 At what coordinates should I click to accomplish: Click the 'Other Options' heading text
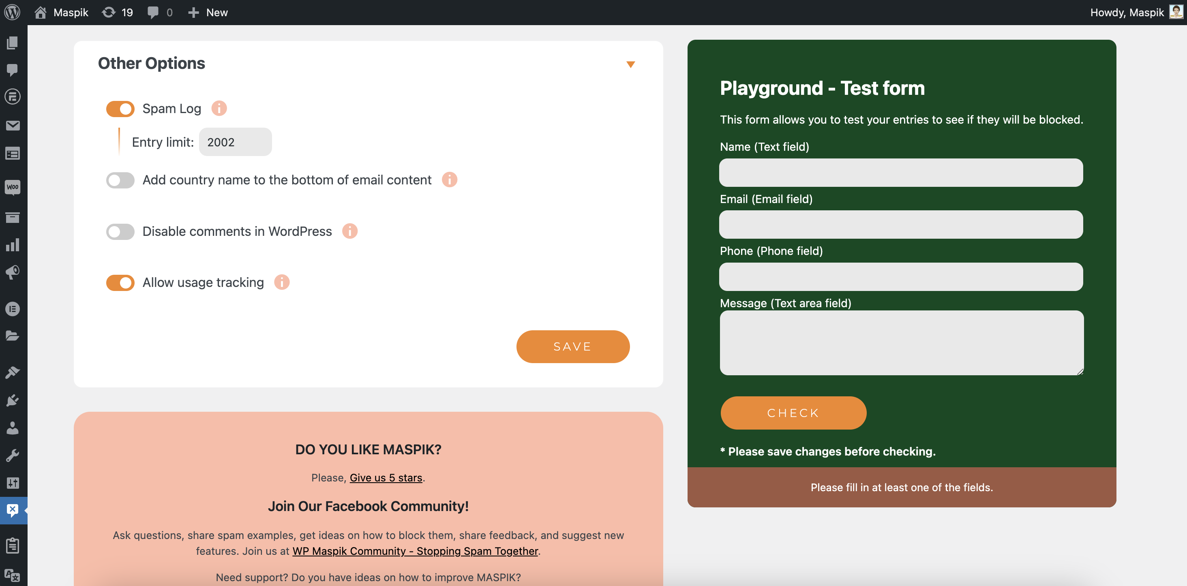pyautogui.click(x=152, y=64)
